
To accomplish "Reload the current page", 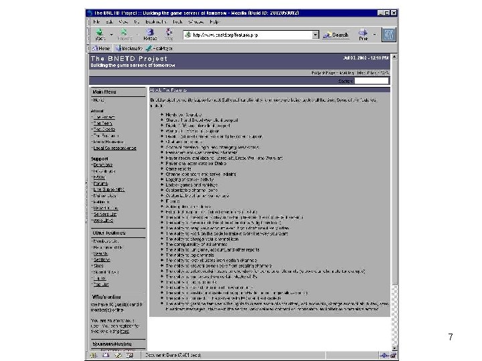I will [x=150, y=34].
